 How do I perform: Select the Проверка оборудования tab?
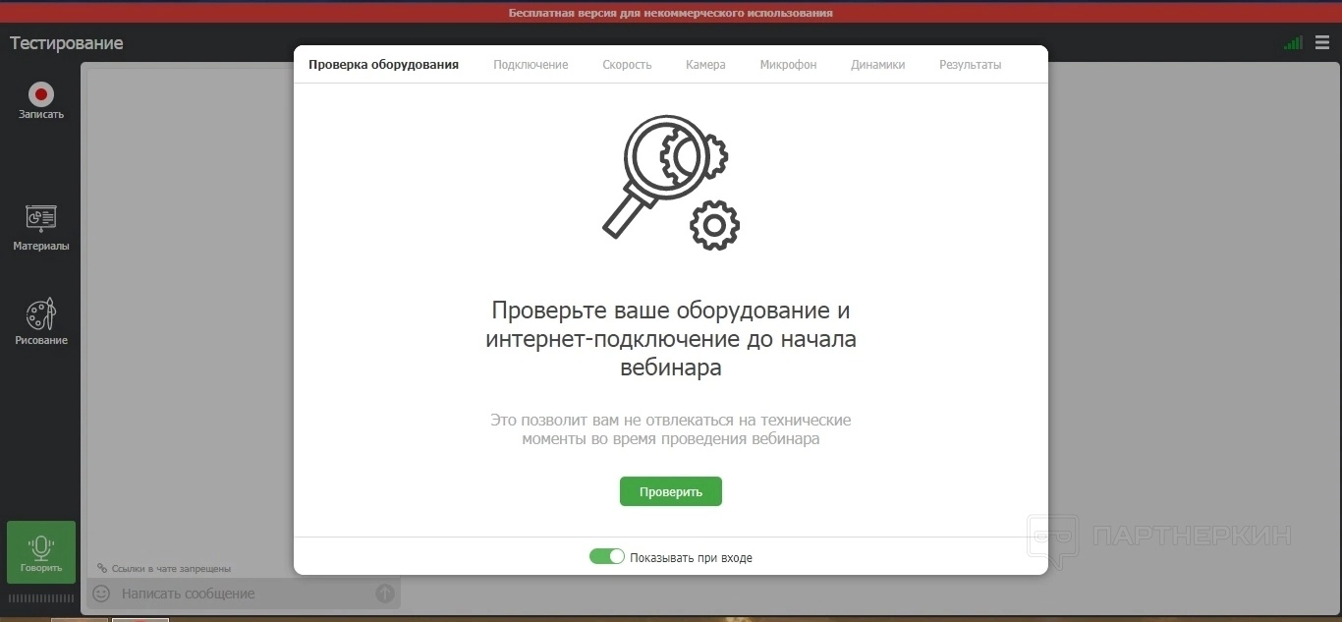(383, 65)
